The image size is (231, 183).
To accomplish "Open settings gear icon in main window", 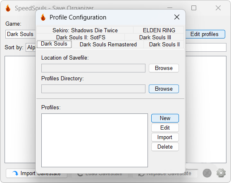I will pos(221,173).
